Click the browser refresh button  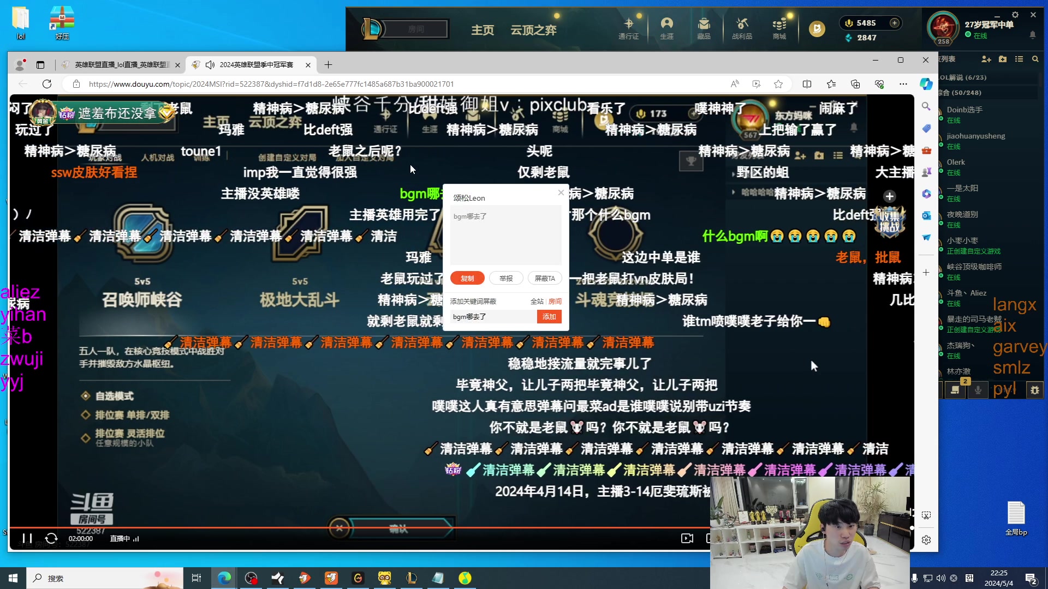click(47, 84)
